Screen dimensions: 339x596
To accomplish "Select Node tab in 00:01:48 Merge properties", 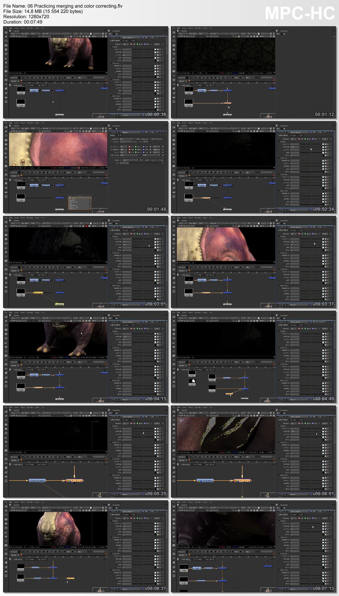I will pyautogui.click(x=120, y=136).
